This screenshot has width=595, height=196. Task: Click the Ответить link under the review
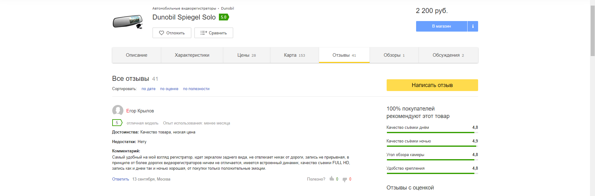(x=121, y=179)
